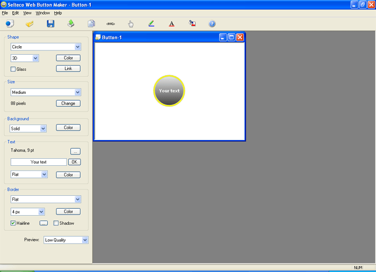Click the copy pages toolbar icon
376x272 pixels.
pyautogui.click(x=91, y=24)
